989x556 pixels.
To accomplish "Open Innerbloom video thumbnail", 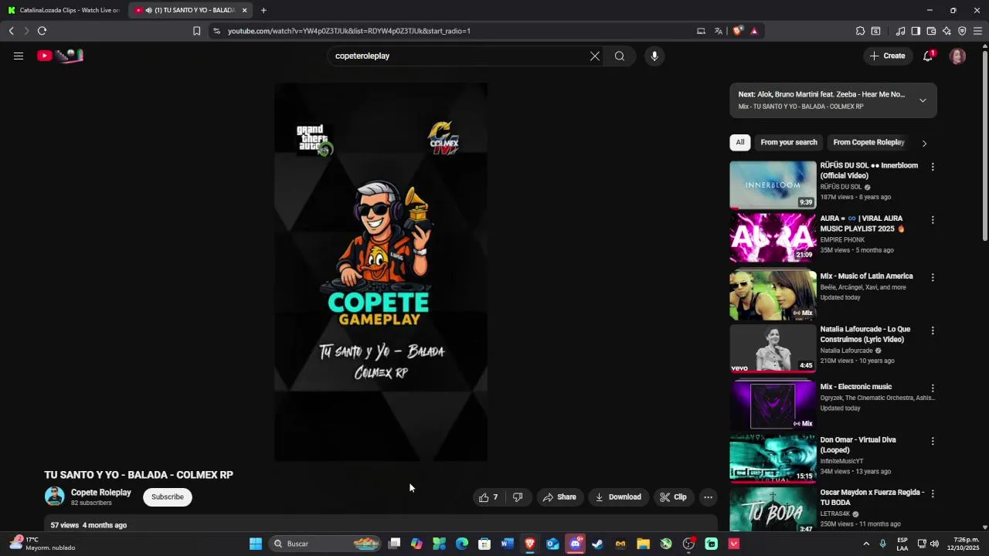I will click(773, 185).
